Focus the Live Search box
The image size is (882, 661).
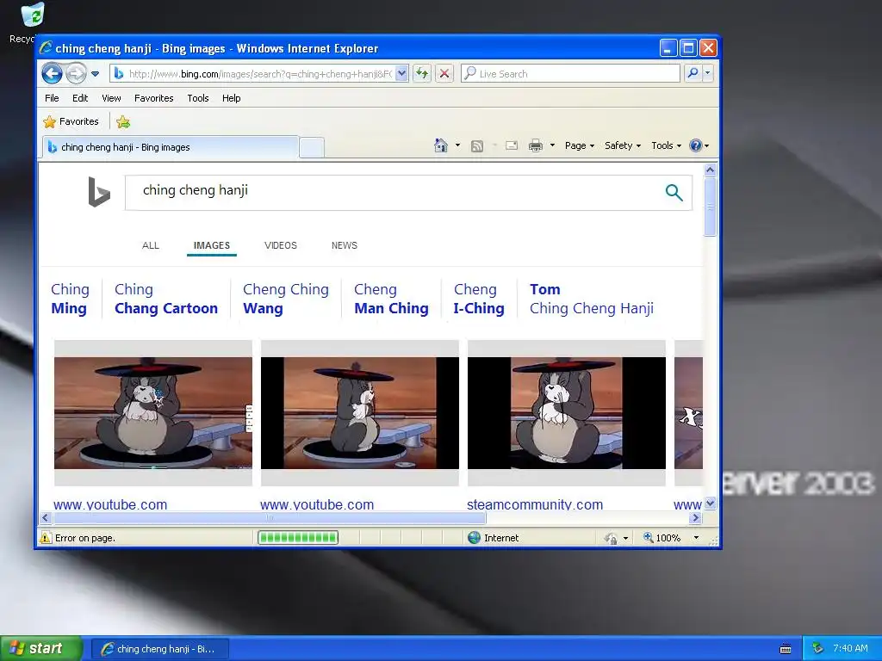[570, 74]
